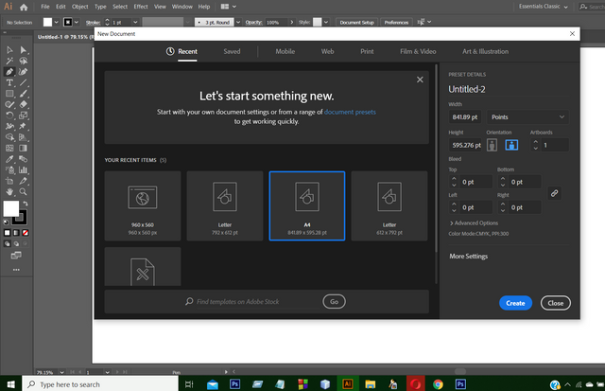The image size is (605, 391).
Task: Select the Line Segment tool
Action: [x=23, y=82]
